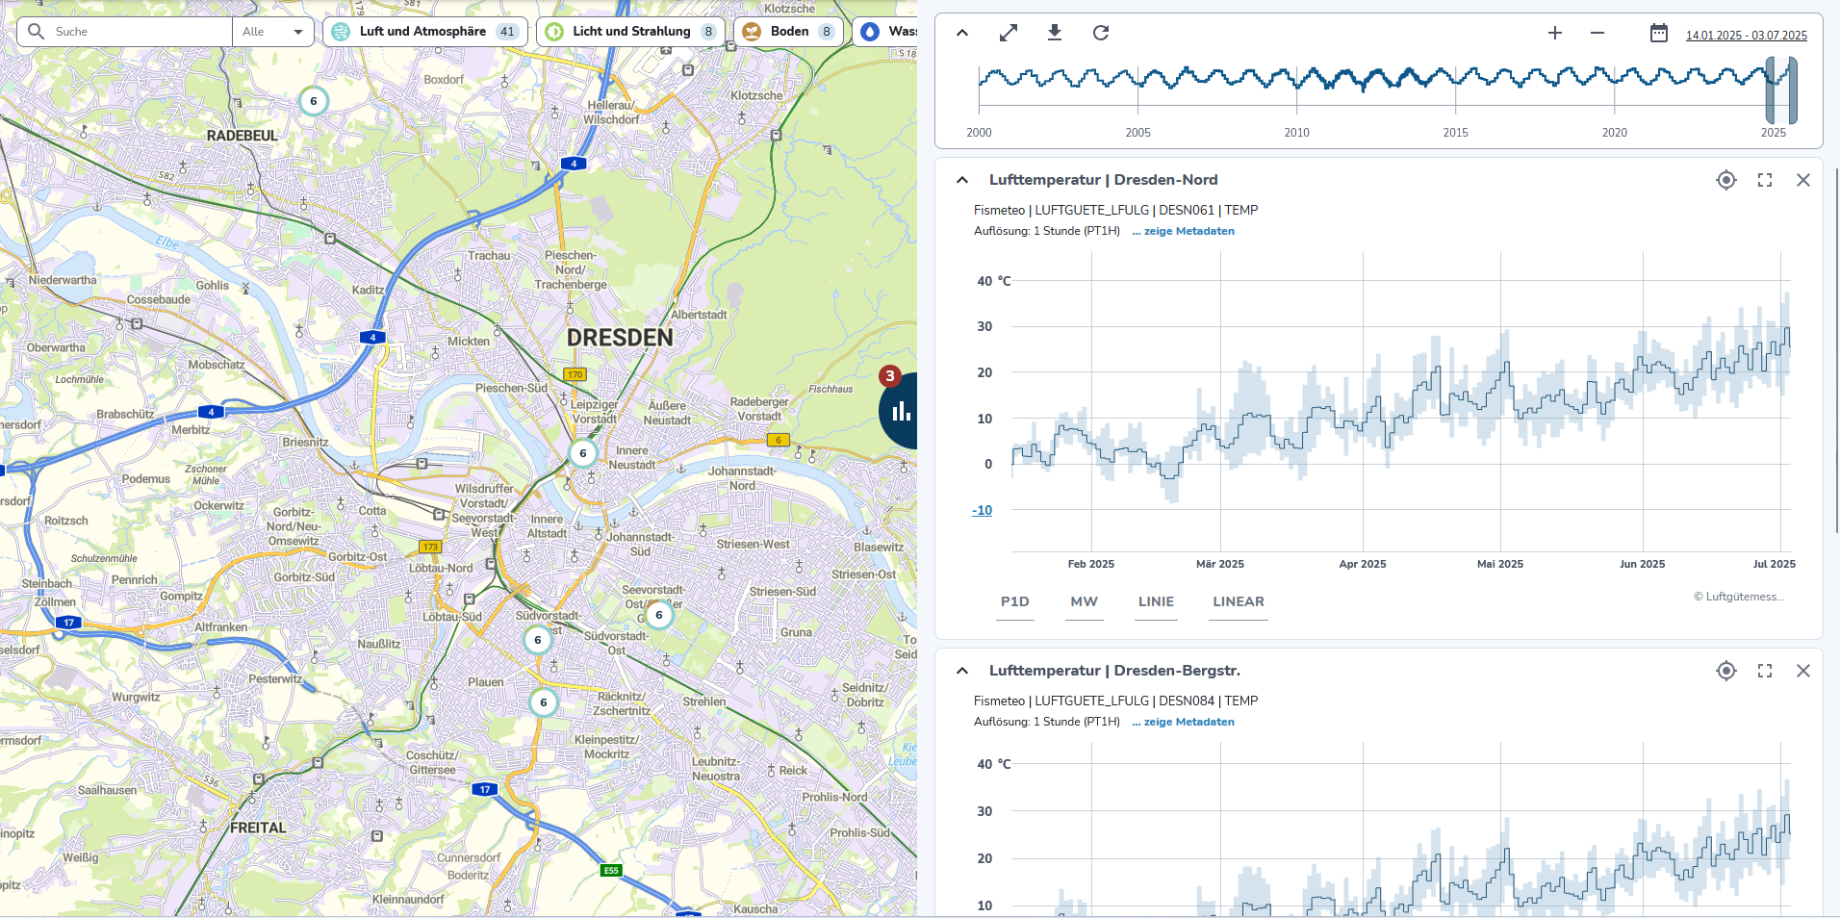This screenshot has height=918, width=1840.
Task: Click the Luft und Atmosphäre cloud icon
Action: click(341, 32)
